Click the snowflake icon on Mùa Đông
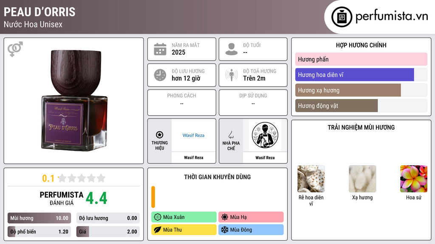This screenshot has height=244, width=435. tap(225, 230)
